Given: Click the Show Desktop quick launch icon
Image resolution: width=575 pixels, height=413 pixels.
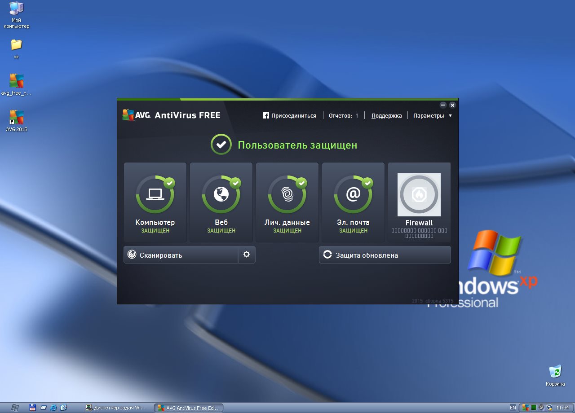Looking at the screenshot, I should click(43, 408).
